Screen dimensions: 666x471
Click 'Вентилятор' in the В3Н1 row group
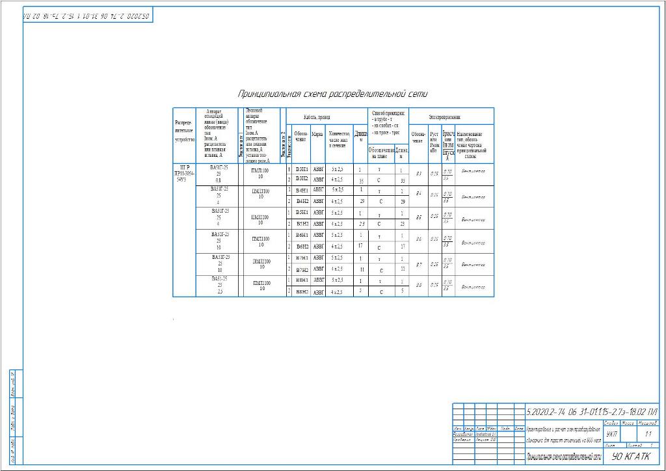tap(473, 172)
